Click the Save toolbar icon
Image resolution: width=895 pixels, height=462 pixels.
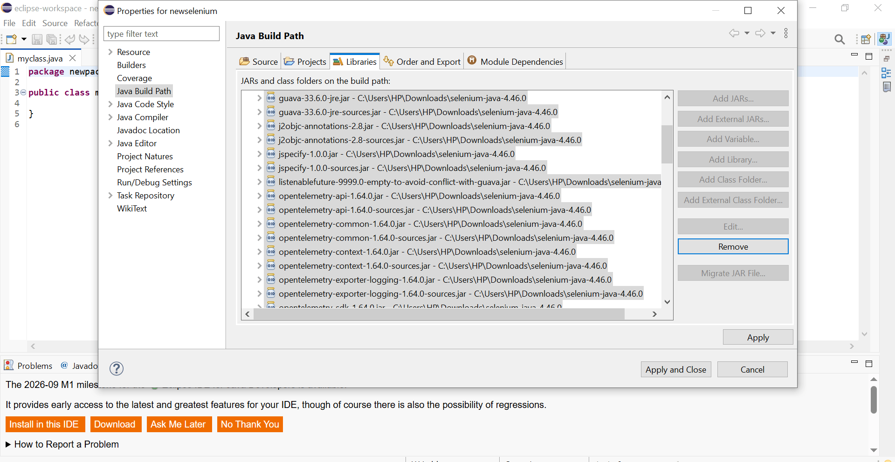[37, 40]
